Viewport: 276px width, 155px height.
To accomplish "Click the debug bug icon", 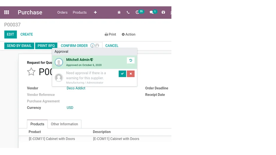I will [119, 12].
